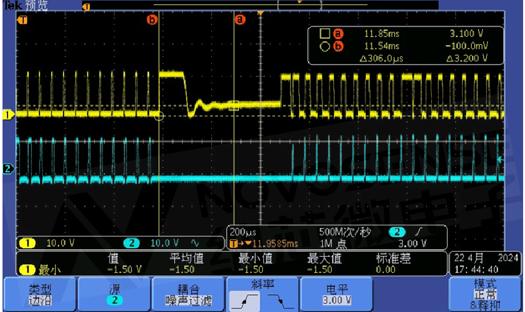Click the date and time display

(484, 263)
